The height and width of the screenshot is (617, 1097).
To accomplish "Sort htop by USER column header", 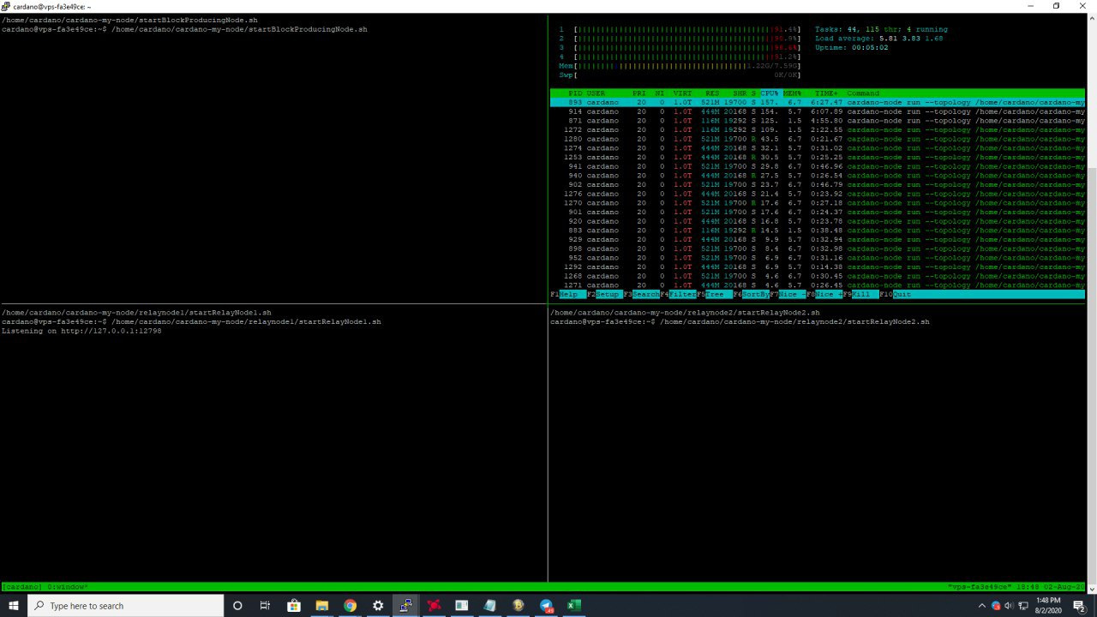I will click(596, 93).
